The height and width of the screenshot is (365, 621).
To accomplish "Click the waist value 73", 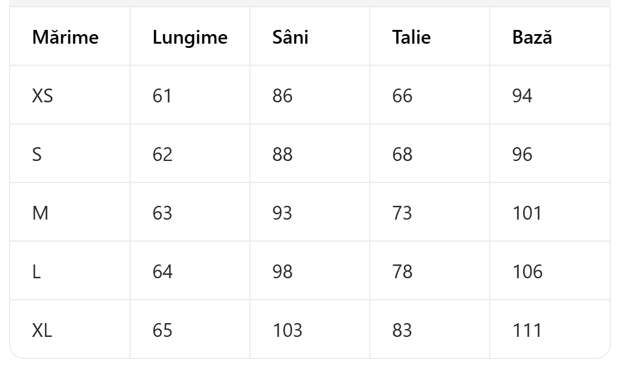I will coord(402,213).
